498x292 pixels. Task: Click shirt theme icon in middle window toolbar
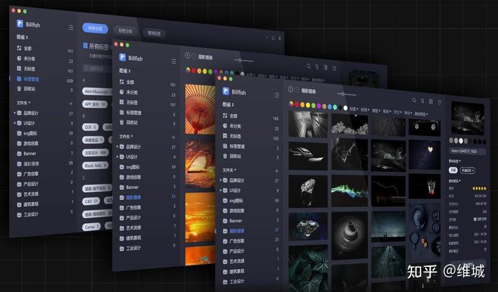tap(334, 68)
